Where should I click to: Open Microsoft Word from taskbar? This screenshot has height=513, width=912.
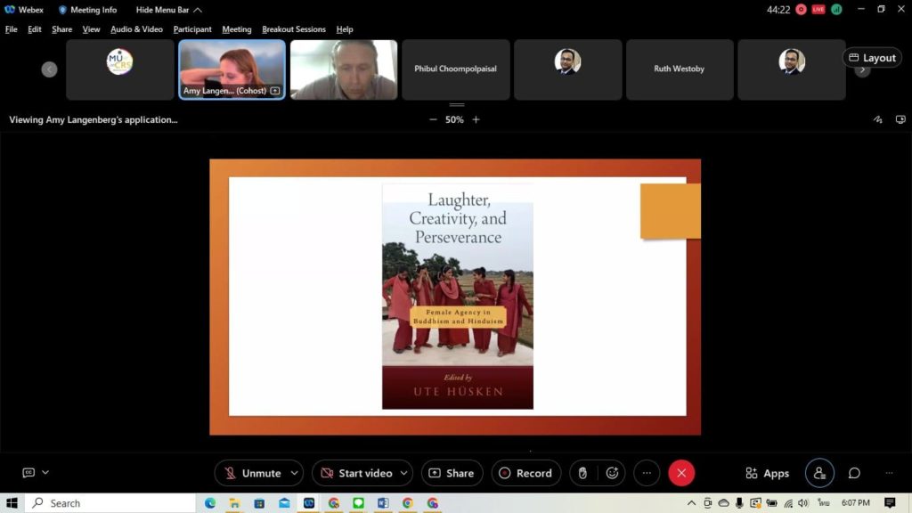coord(383,502)
